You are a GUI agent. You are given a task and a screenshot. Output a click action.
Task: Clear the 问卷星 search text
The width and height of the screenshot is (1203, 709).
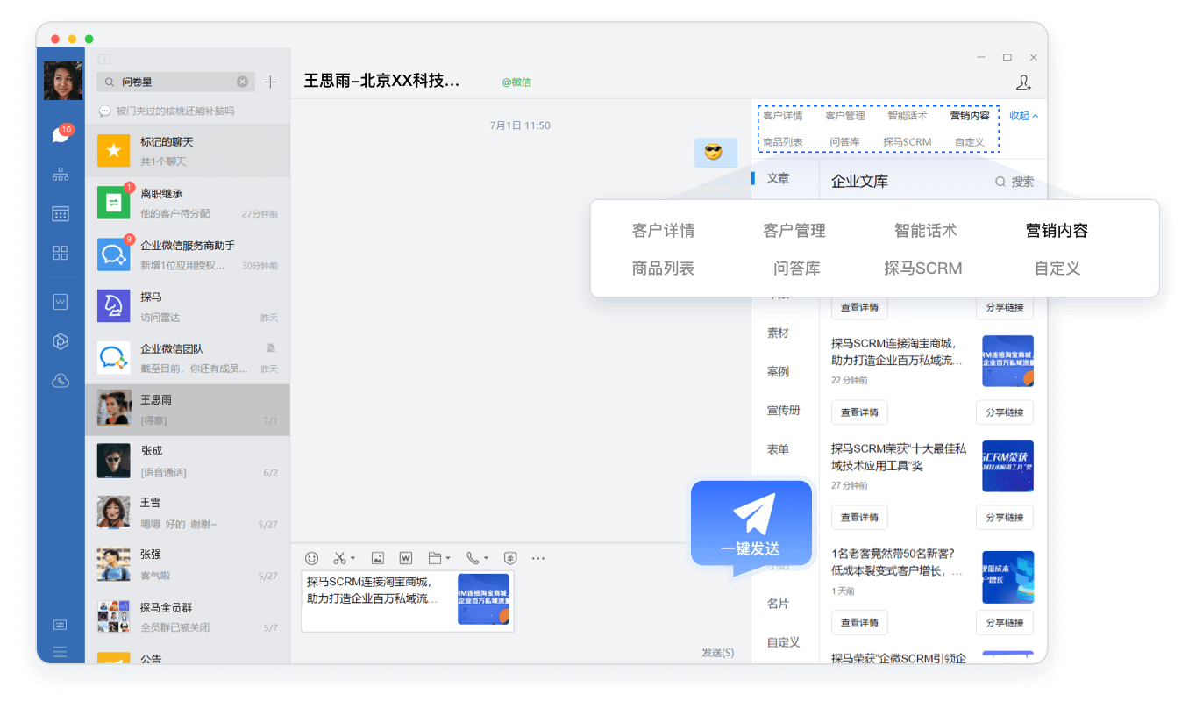[243, 82]
